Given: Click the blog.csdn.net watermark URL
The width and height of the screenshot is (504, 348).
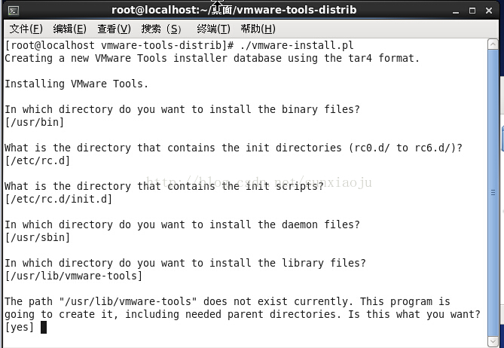Looking at the screenshot, I should 259,182.
